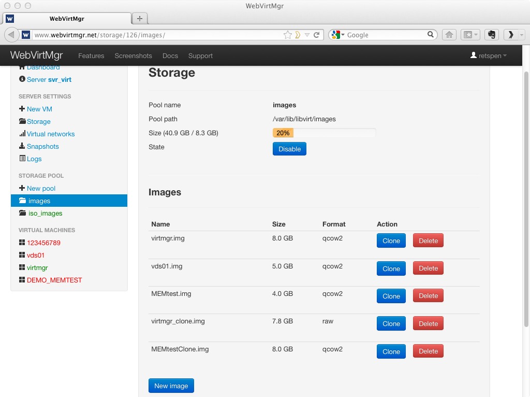Click into the Google search field
Image resolution: width=530 pixels, height=397 pixels.
386,35
